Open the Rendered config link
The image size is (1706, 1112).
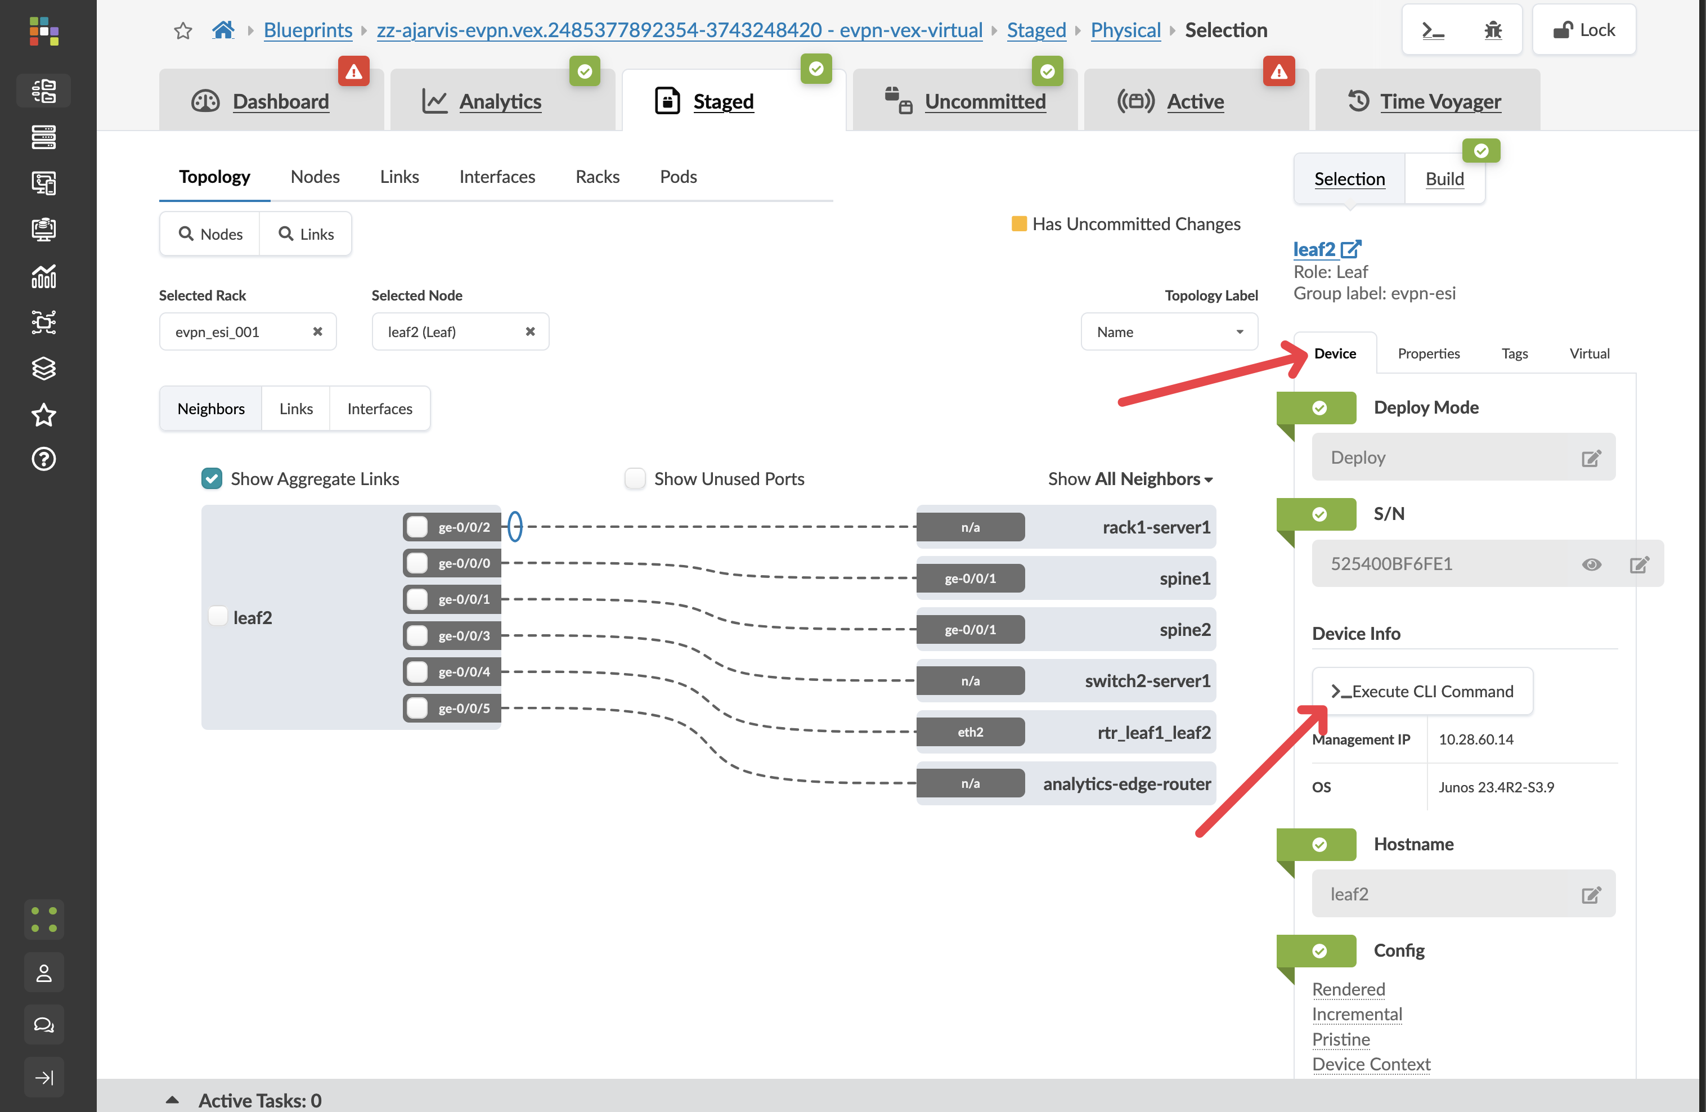coord(1348,989)
